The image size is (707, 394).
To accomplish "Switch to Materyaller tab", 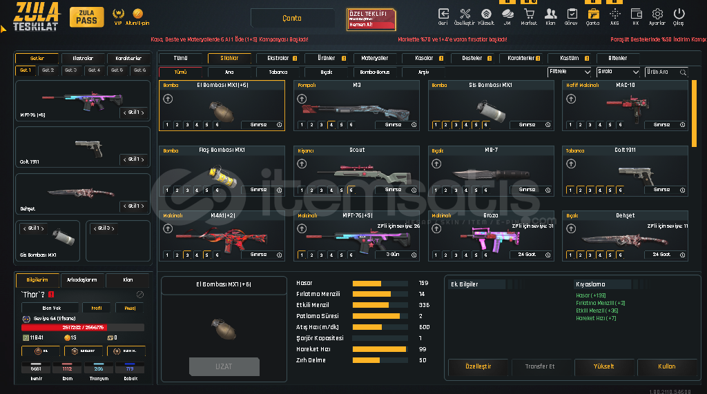I will [374, 58].
